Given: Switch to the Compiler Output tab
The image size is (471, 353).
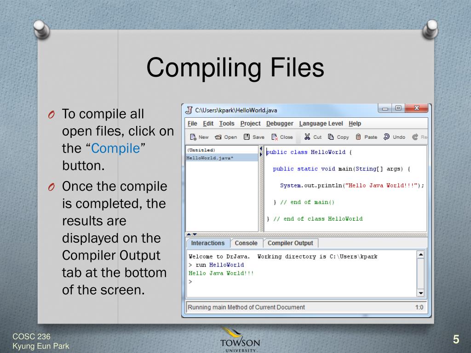Looking at the screenshot, I should (x=290, y=243).
